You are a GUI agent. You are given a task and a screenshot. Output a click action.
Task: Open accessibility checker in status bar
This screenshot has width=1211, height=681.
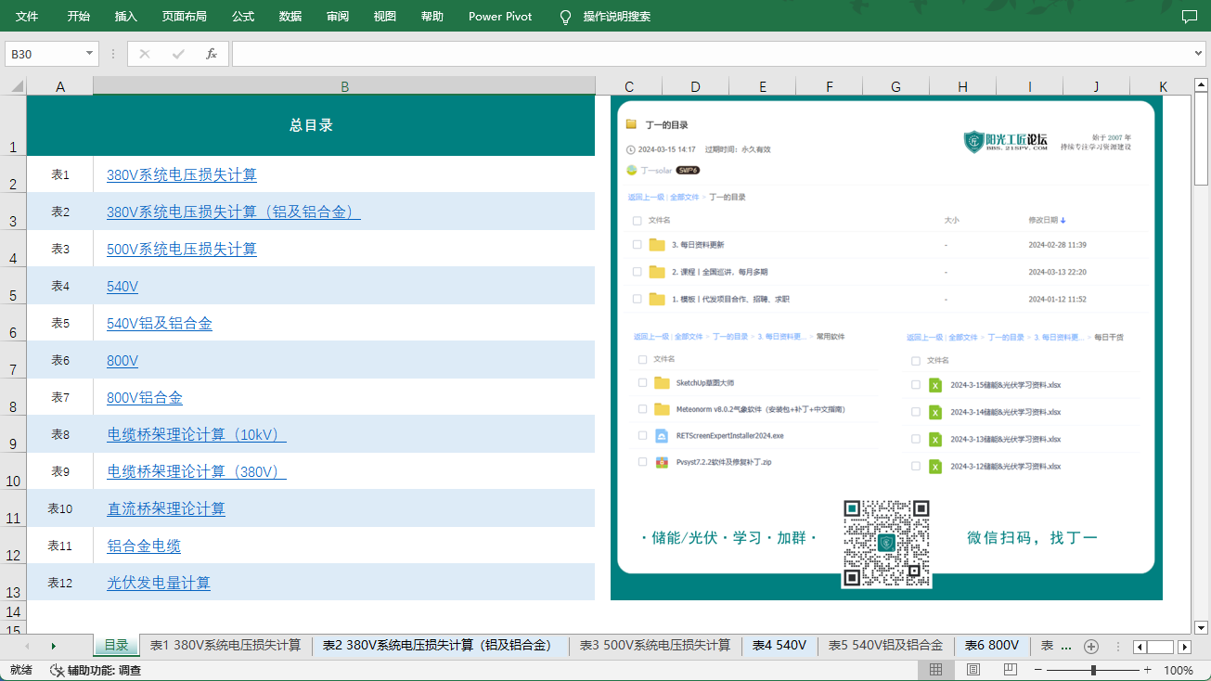click(x=96, y=670)
